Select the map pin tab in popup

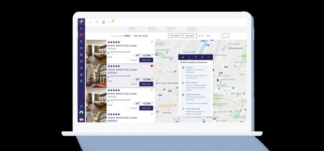196,57
